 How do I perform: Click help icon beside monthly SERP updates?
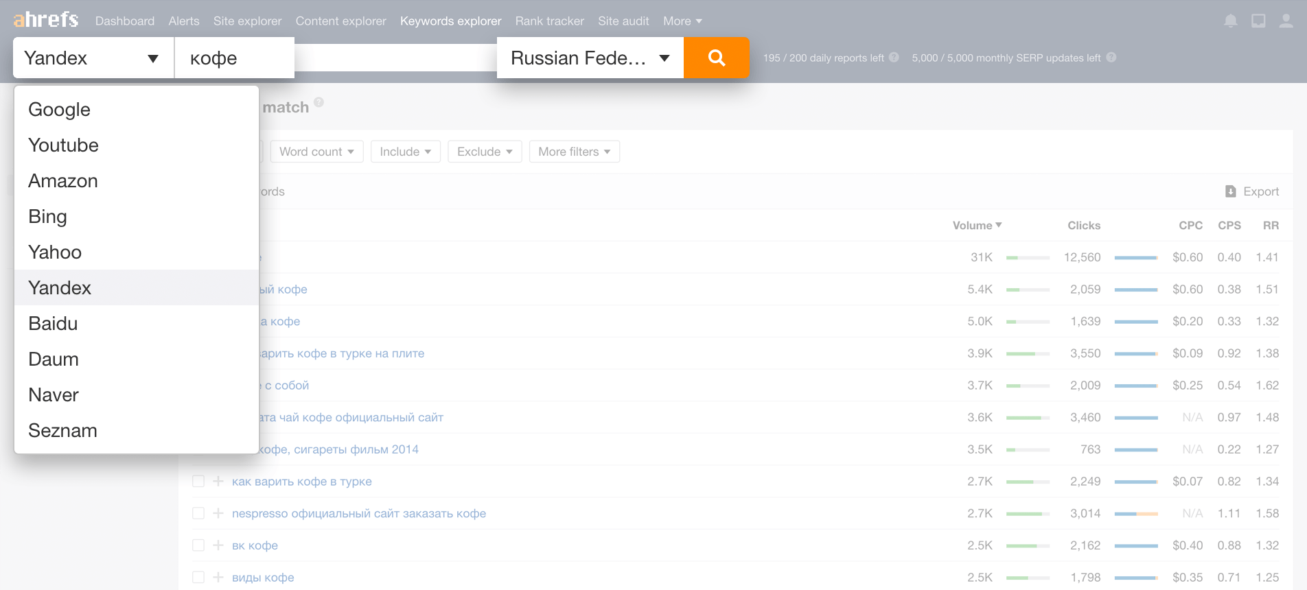[x=1111, y=58]
